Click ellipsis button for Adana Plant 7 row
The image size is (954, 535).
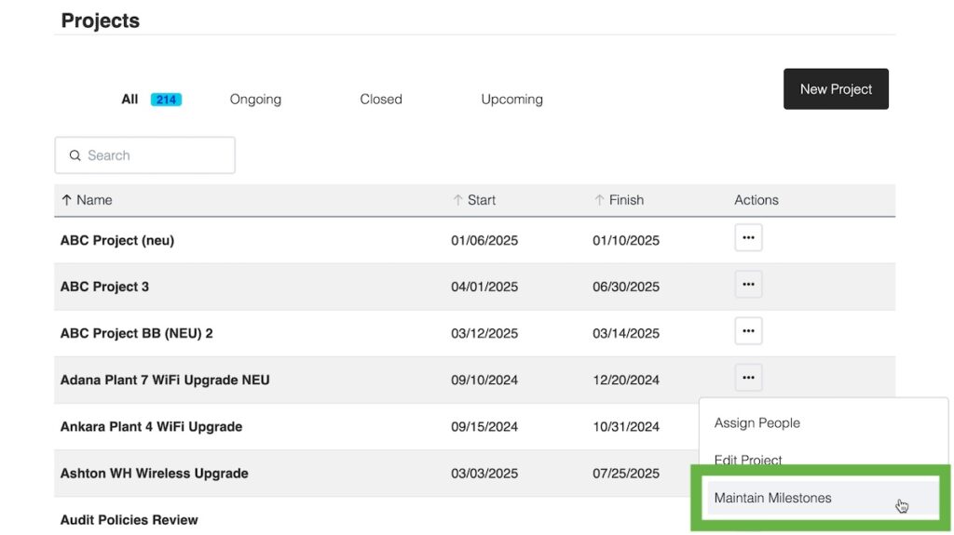pyautogui.click(x=748, y=378)
